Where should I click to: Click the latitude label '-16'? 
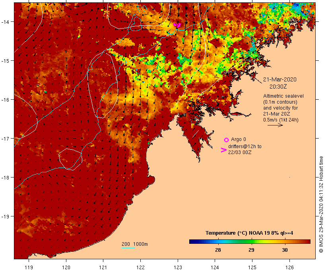(5, 100)
